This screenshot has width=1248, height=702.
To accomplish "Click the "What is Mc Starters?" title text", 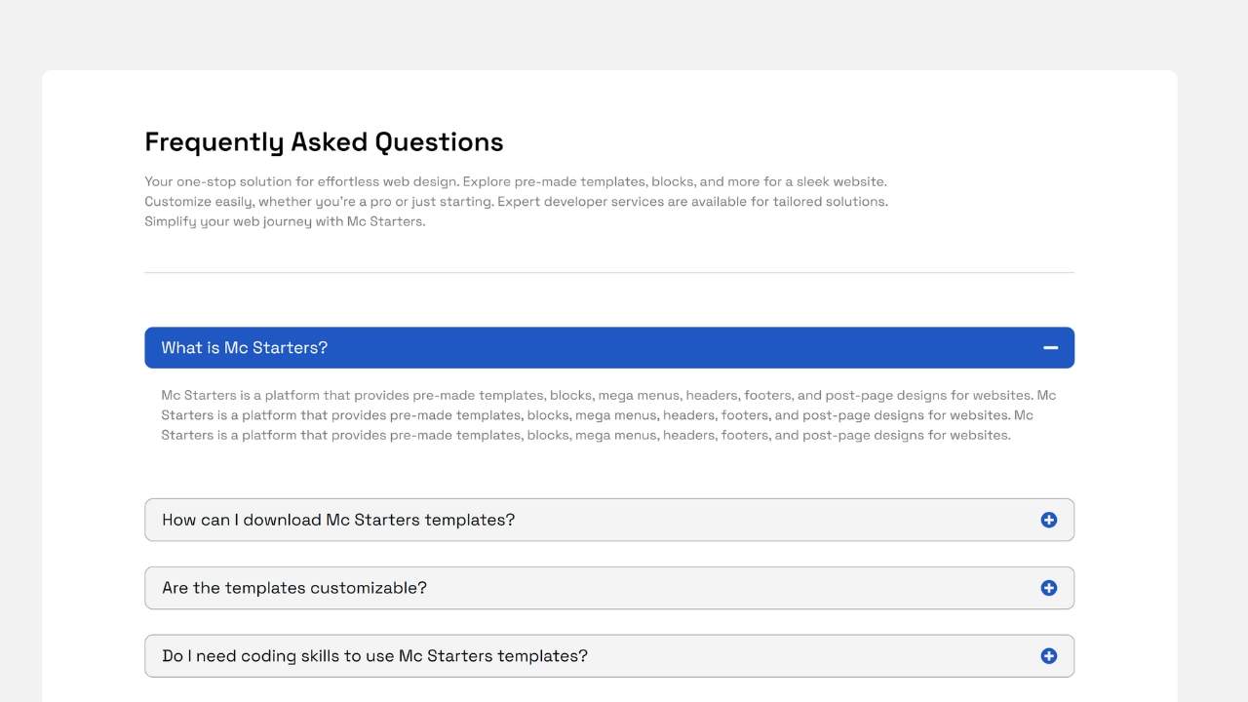I will pos(244,348).
